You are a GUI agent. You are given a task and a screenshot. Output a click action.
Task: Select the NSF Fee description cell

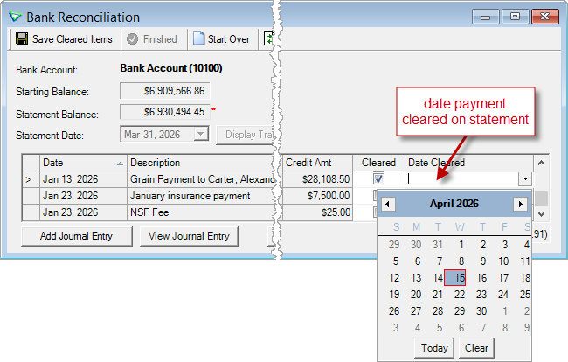coord(201,212)
